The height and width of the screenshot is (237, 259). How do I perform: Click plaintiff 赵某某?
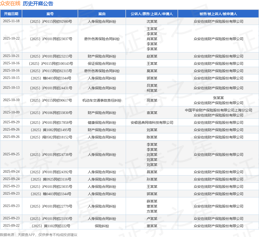[152, 56]
